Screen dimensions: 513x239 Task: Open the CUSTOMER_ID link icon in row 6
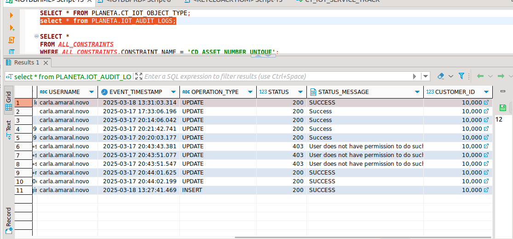[486, 146]
